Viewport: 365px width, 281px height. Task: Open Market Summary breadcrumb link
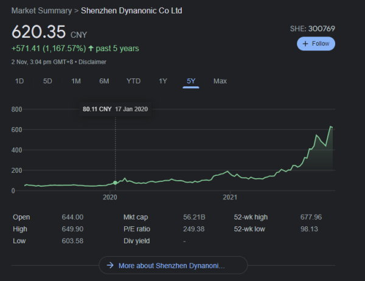click(x=41, y=11)
